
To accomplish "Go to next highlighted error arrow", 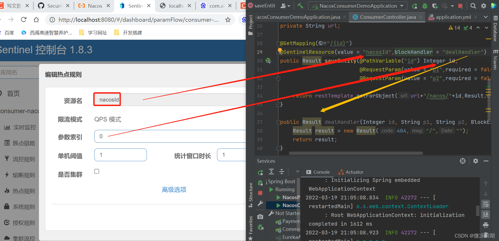I will point(487,28).
